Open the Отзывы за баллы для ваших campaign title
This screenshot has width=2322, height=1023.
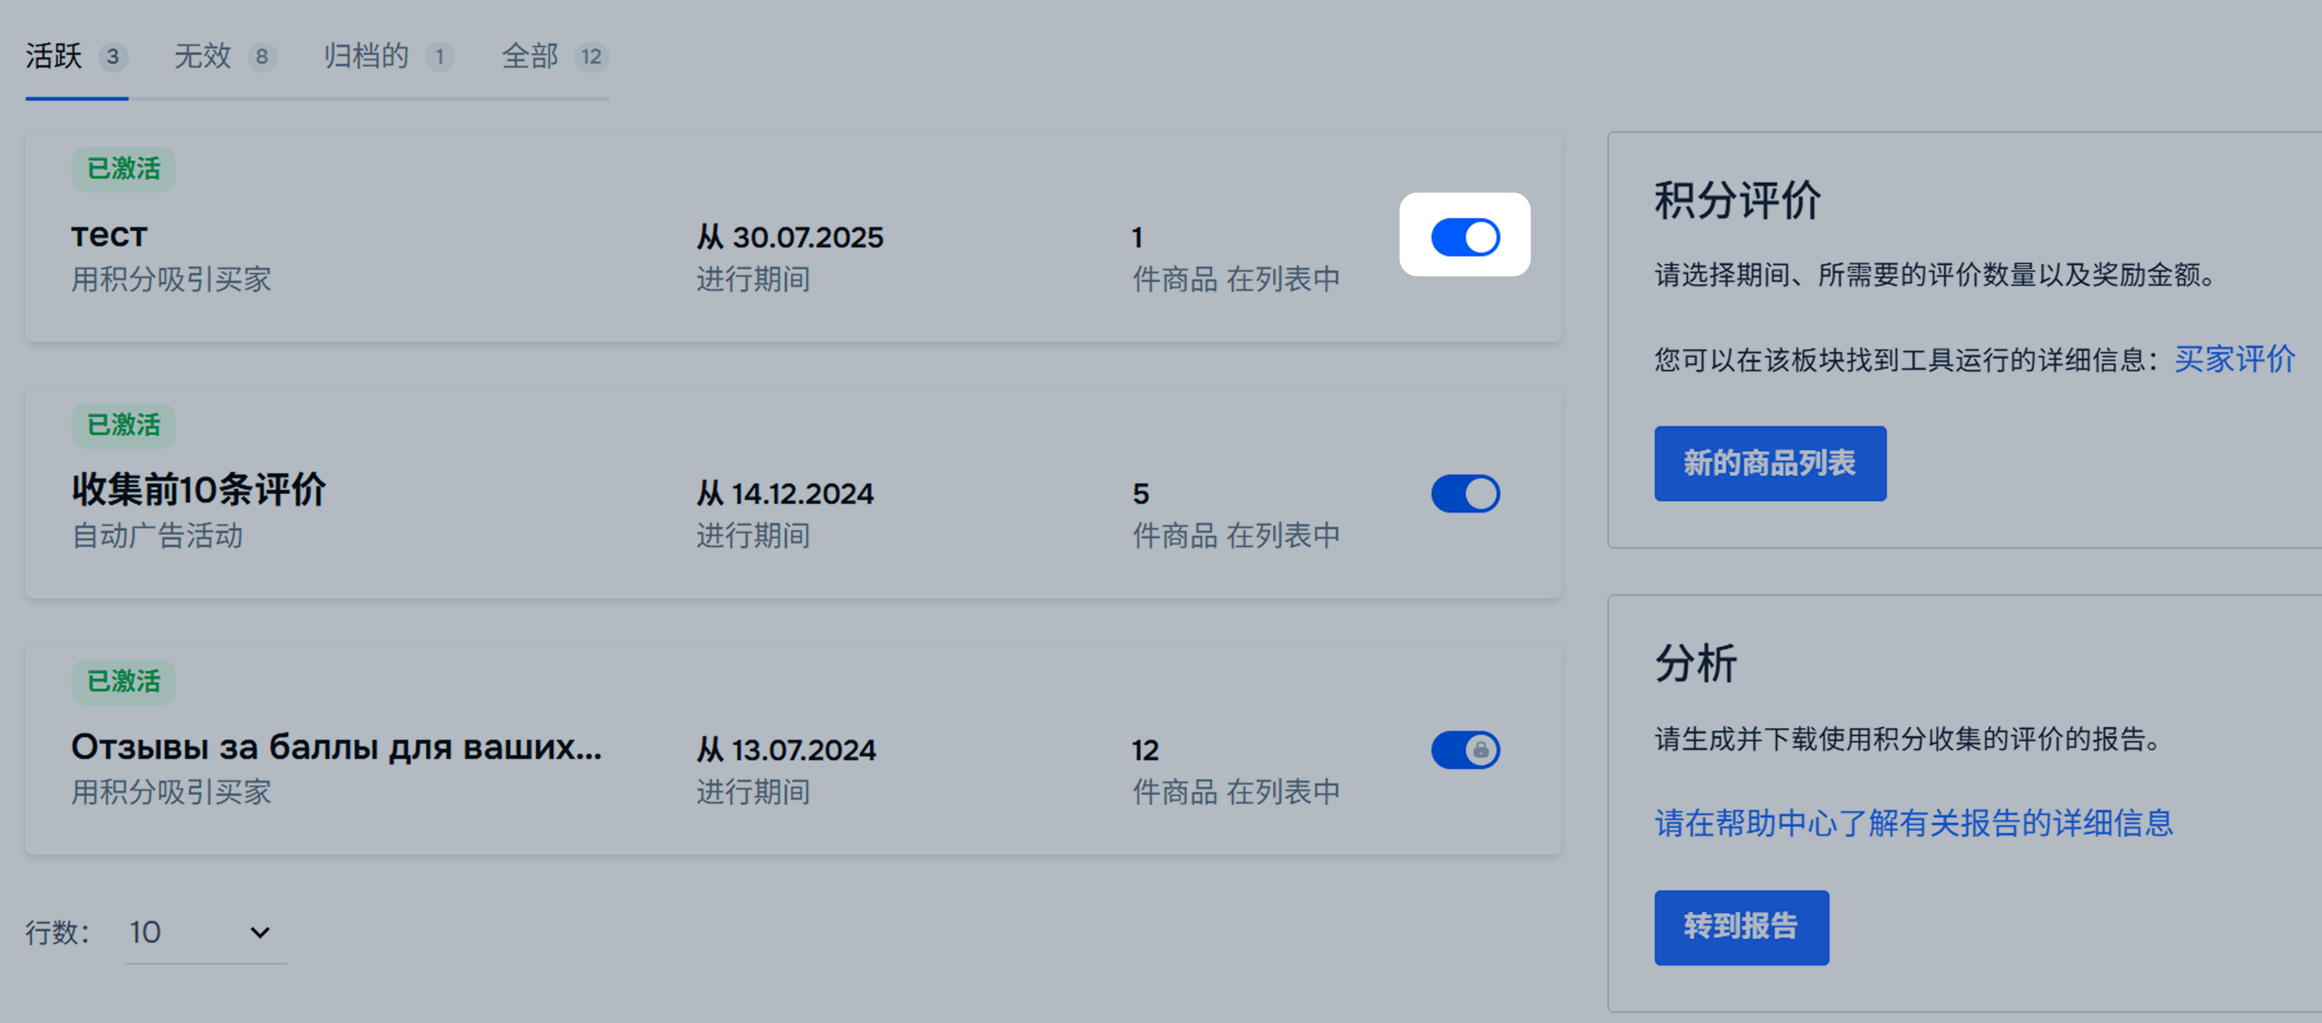pos(336,747)
